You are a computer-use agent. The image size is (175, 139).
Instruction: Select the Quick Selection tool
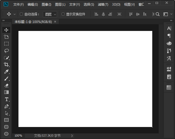(x=6, y=58)
